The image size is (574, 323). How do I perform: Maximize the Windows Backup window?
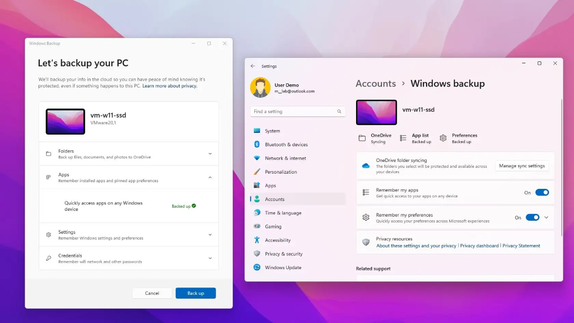point(209,44)
